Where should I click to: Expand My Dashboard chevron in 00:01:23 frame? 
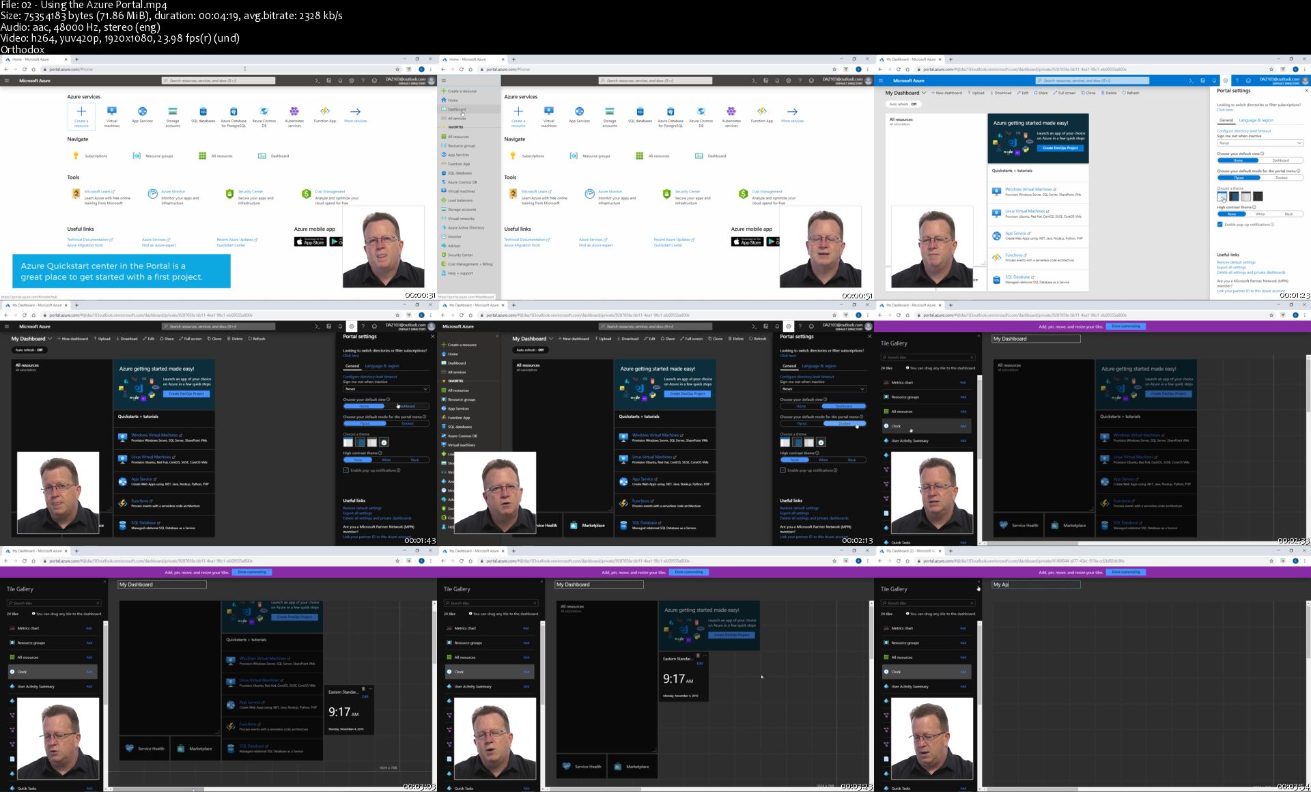pos(924,93)
